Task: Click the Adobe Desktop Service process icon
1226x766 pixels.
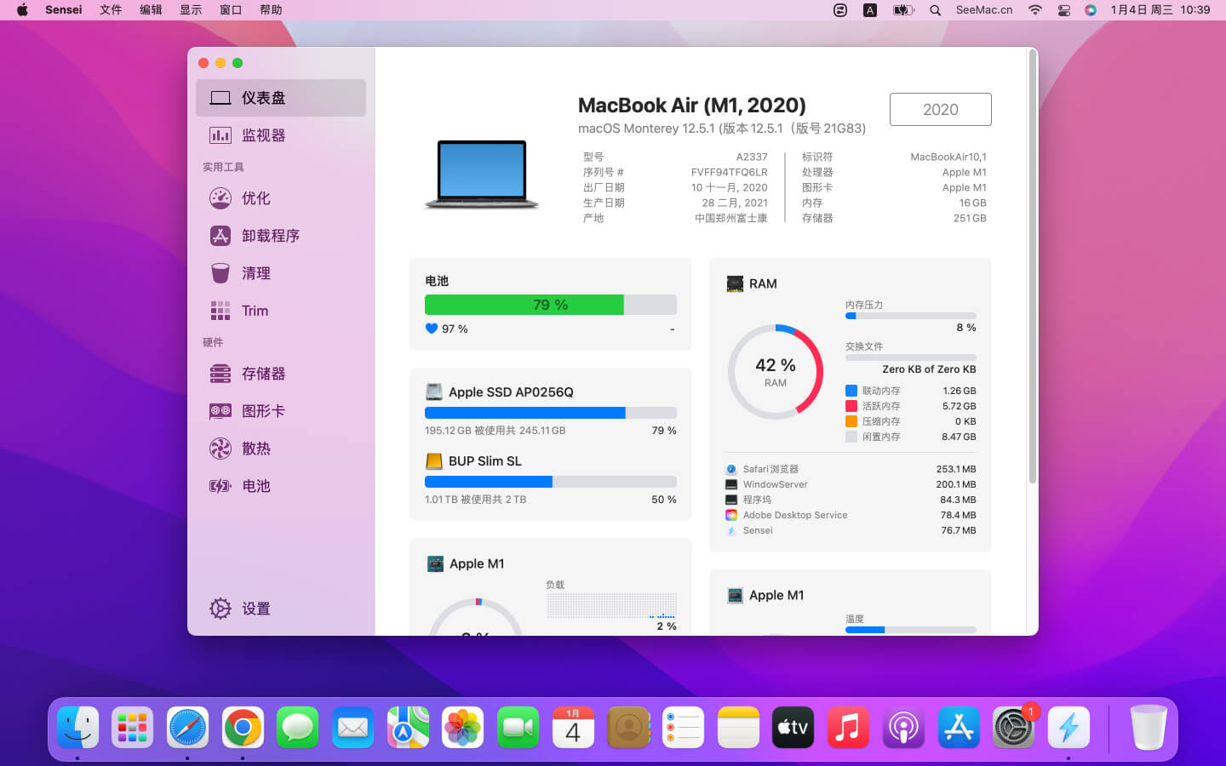Action: [730, 515]
